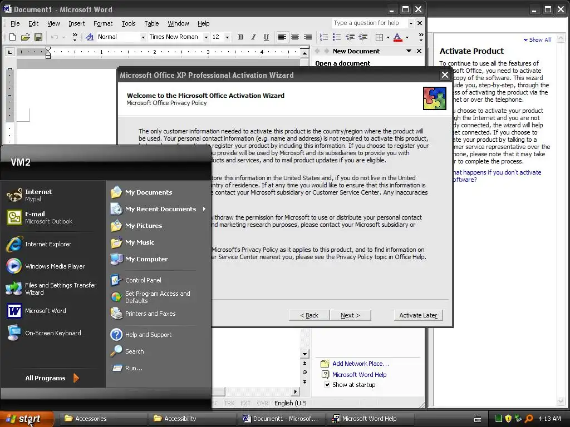Click Back in the Activation Wizard
This screenshot has width=570, height=427.
coord(309,315)
